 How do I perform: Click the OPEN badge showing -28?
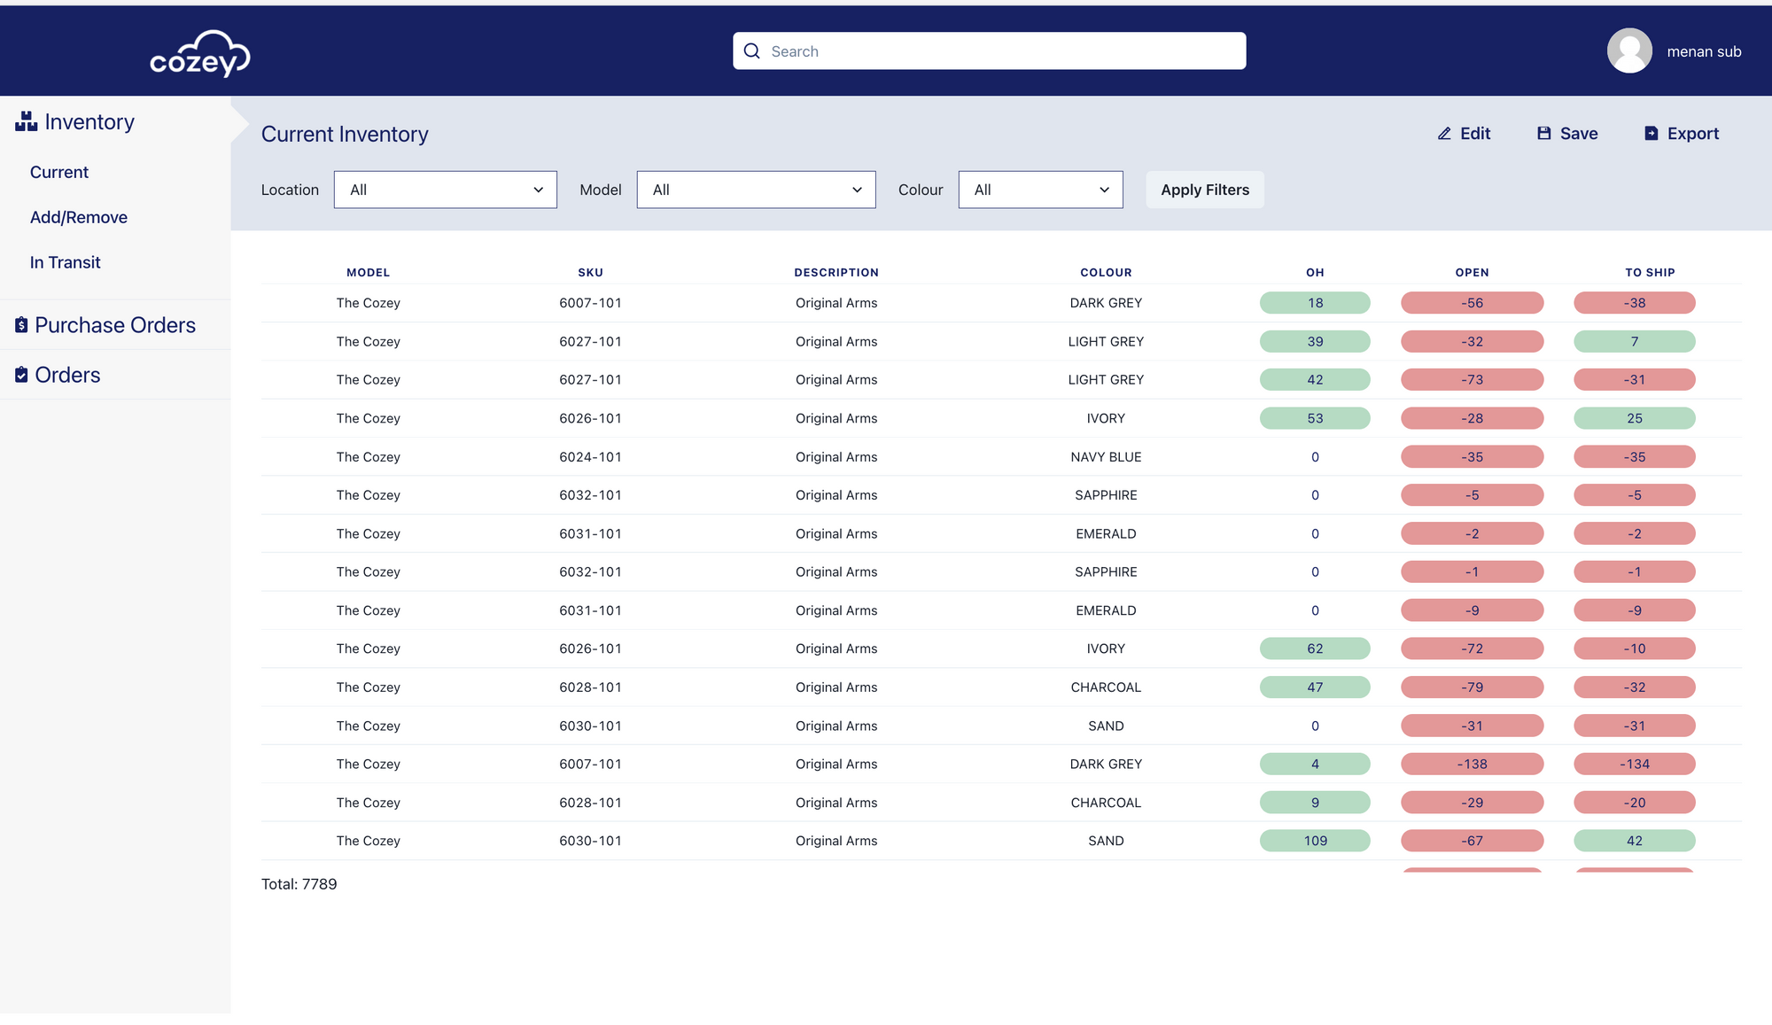(1472, 418)
